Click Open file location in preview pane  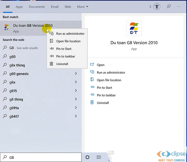point(109,80)
